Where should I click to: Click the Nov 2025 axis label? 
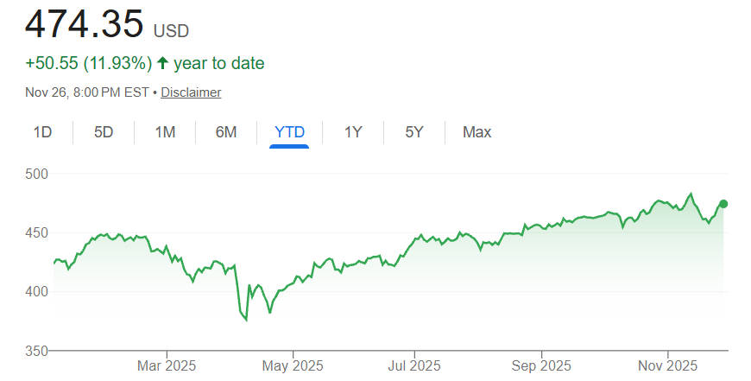(667, 365)
